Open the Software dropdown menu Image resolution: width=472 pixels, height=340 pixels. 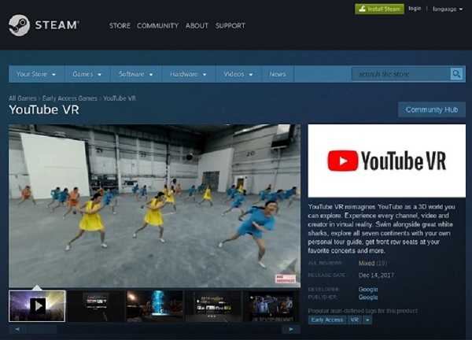(137, 74)
